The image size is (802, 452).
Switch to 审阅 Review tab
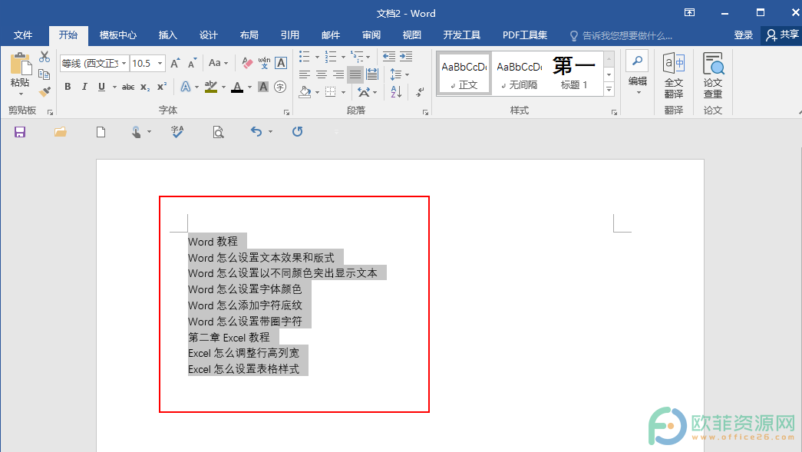coord(371,35)
